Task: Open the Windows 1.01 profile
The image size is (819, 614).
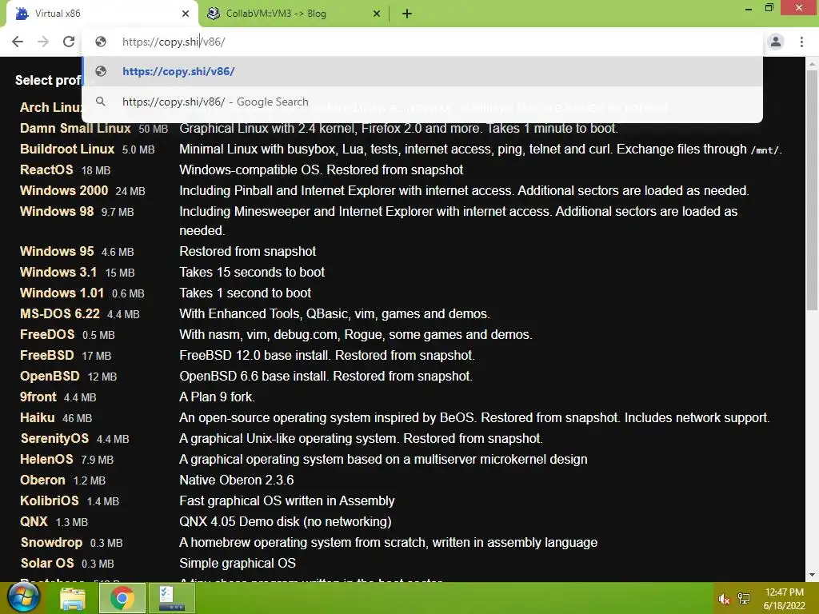Action: coord(62,293)
